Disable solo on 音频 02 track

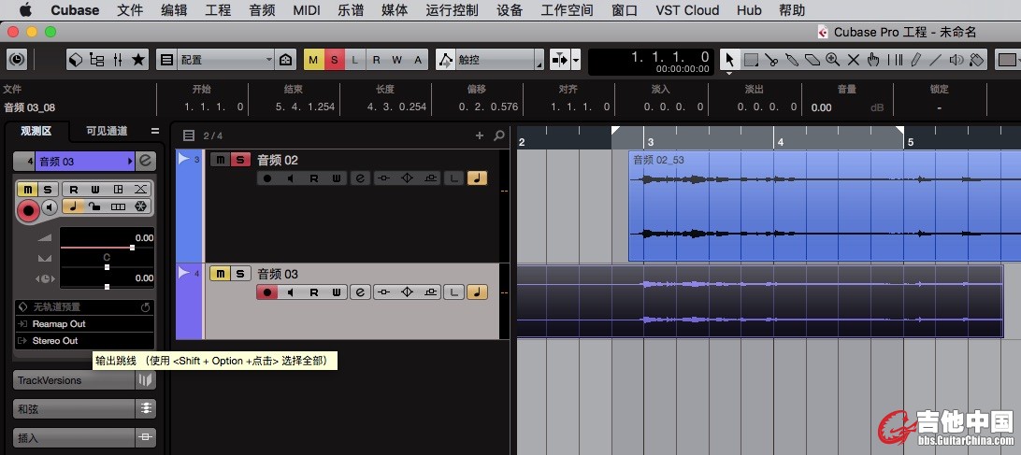241,160
